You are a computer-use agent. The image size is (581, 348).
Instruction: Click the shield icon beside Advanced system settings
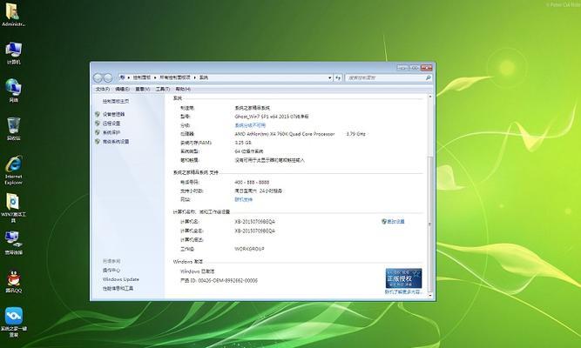click(x=98, y=142)
